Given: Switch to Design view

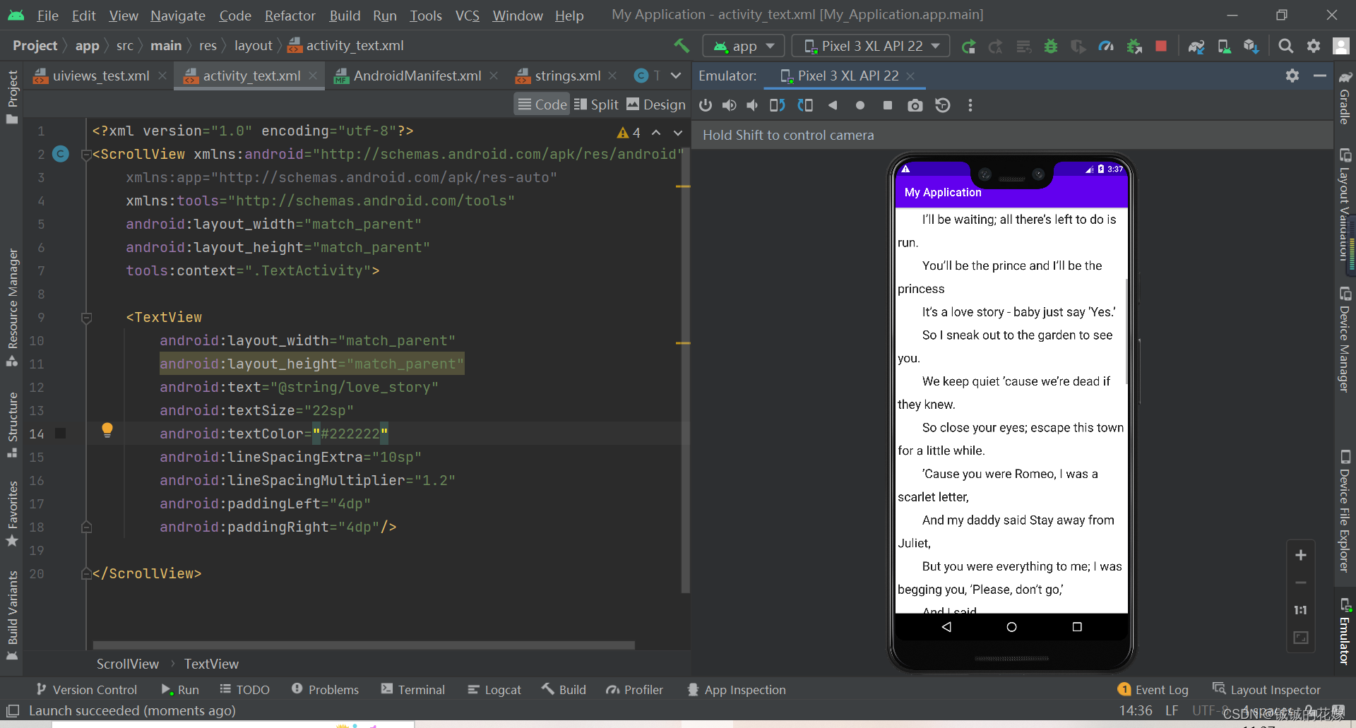Looking at the screenshot, I should (655, 105).
